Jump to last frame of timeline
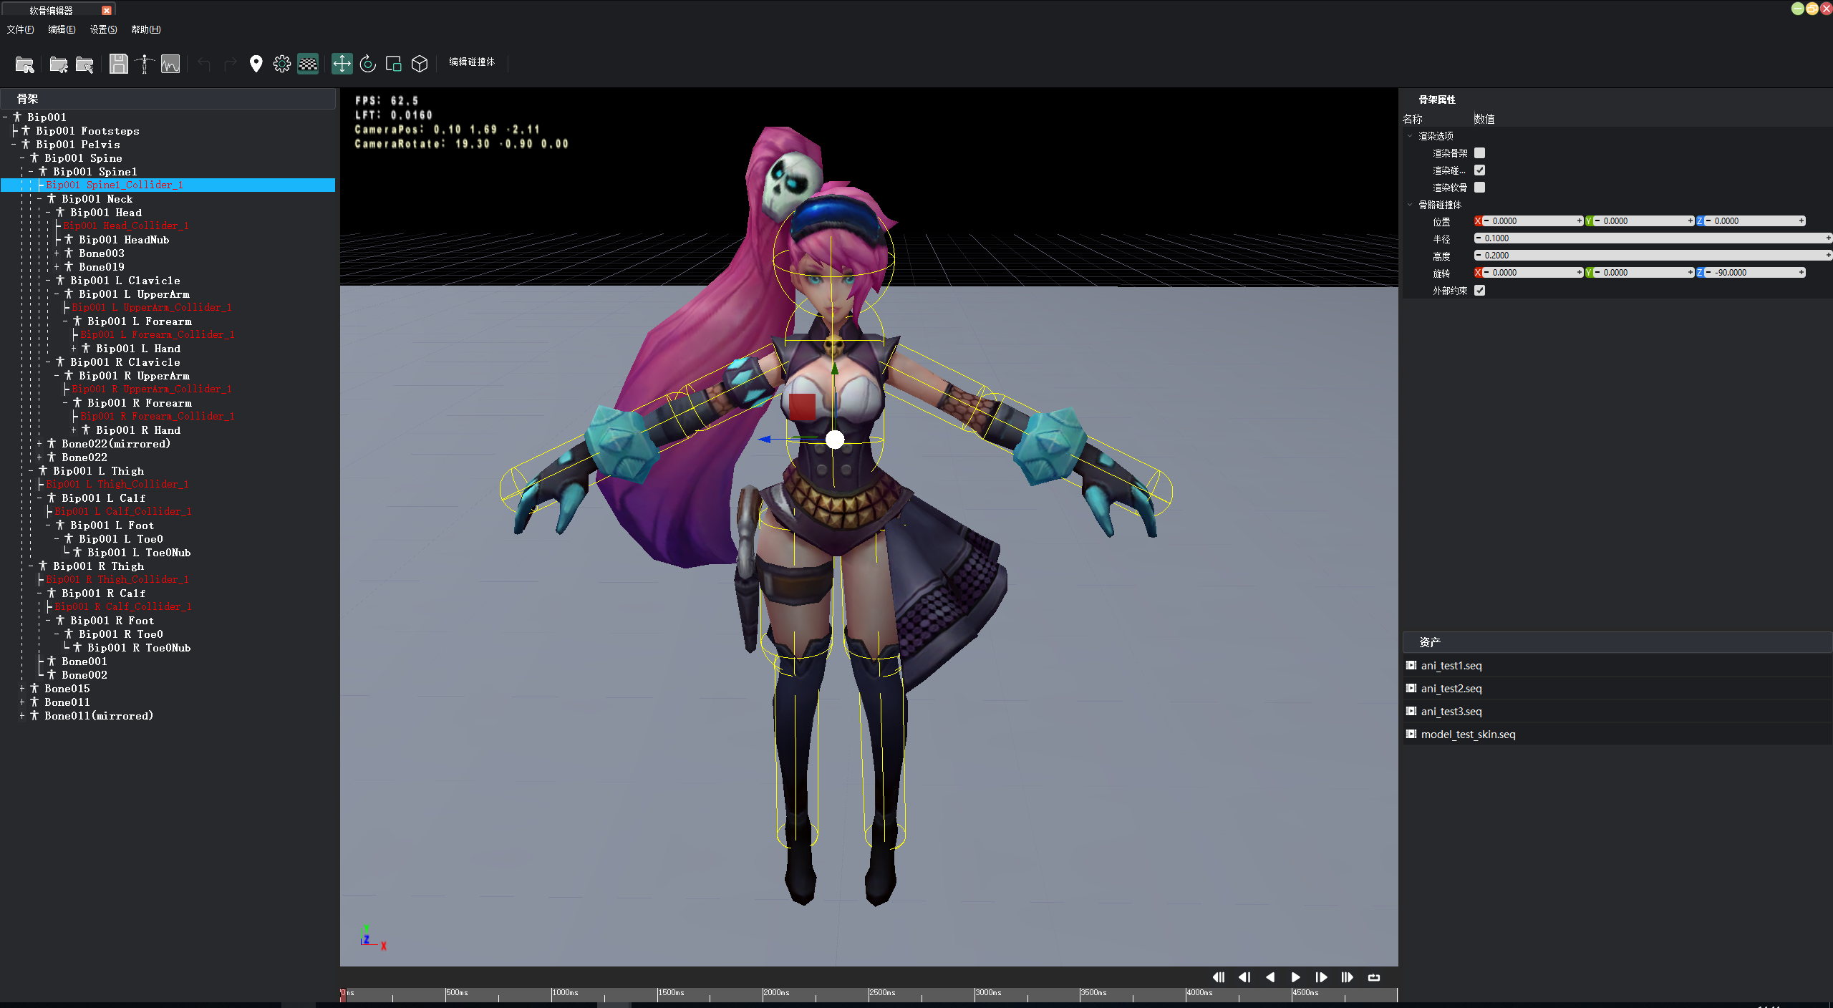Screen dimensions: 1833x1008 [1348, 977]
